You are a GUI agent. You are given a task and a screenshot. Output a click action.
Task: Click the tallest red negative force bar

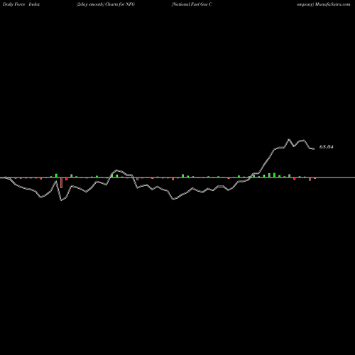tap(62, 182)
